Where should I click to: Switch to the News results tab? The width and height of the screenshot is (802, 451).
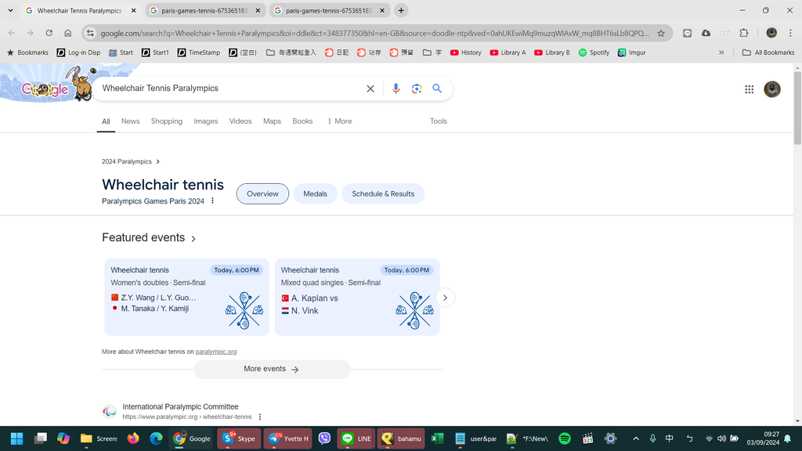pyautogui.click(x=131, y=121)
